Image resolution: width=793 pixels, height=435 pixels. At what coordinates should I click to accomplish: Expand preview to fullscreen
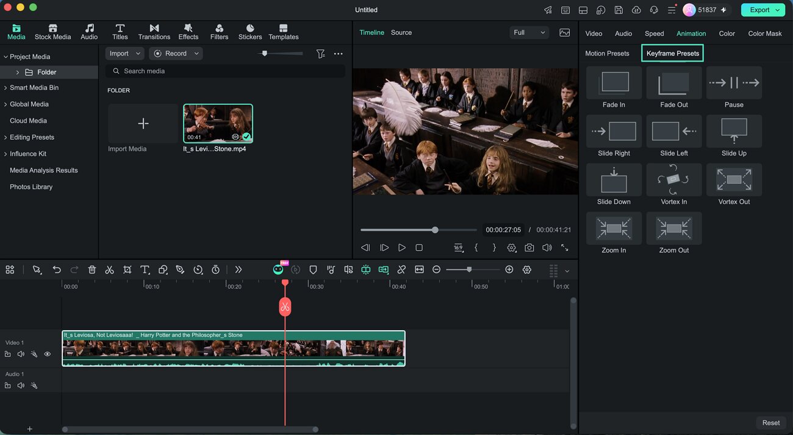[x=565, y=248]
